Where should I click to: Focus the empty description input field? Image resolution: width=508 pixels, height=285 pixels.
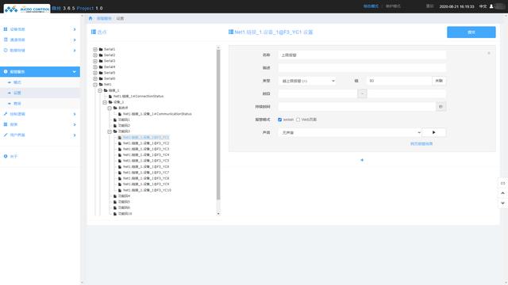click(362, 68)
